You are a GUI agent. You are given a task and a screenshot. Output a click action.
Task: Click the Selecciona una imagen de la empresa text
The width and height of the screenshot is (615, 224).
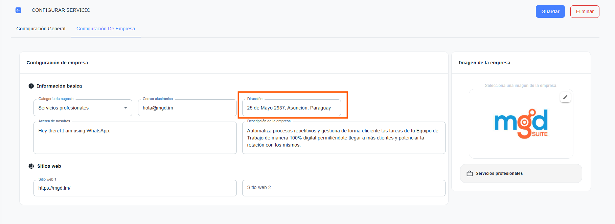pyautogui.click(x=521, y=86)
